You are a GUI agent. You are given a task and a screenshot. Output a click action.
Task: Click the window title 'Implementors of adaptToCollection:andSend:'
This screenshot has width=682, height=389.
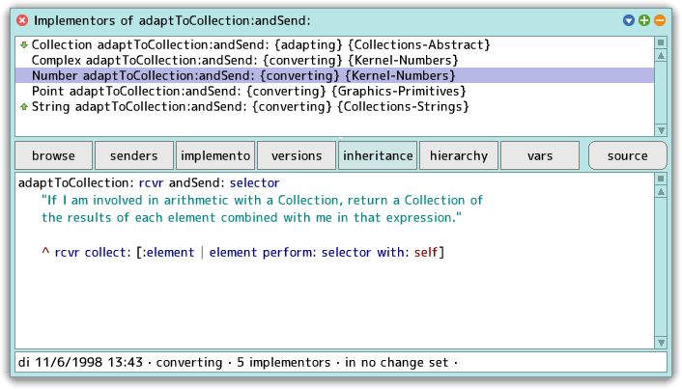click(x=172, y=20)
